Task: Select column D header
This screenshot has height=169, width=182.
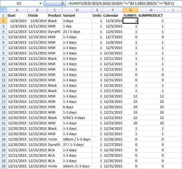Action: (x=77, y=10)
